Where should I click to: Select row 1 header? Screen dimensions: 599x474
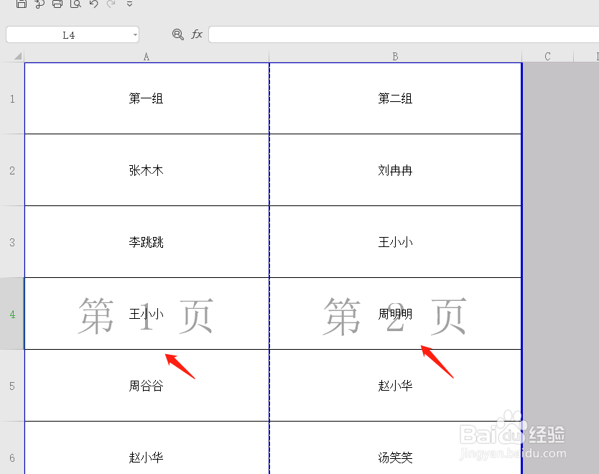[x=12, y=98]
